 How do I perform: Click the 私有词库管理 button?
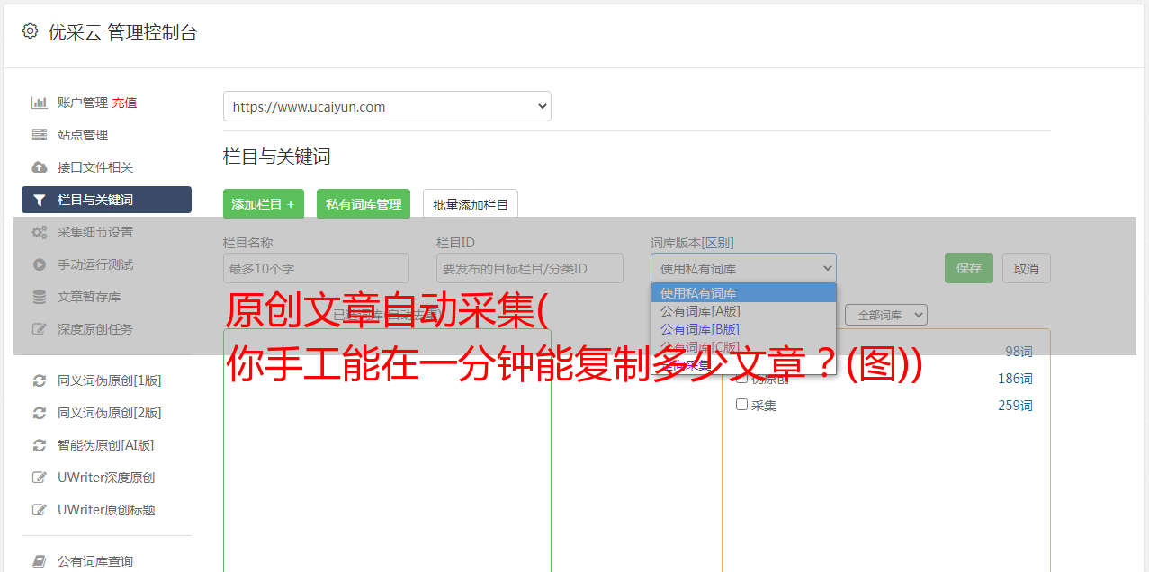pyautogui.click(x=364, y=204)
